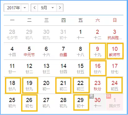Select September 19 廿九
Image resolution: width=128 pixels, height=115 pixels.
coord(30,85)
